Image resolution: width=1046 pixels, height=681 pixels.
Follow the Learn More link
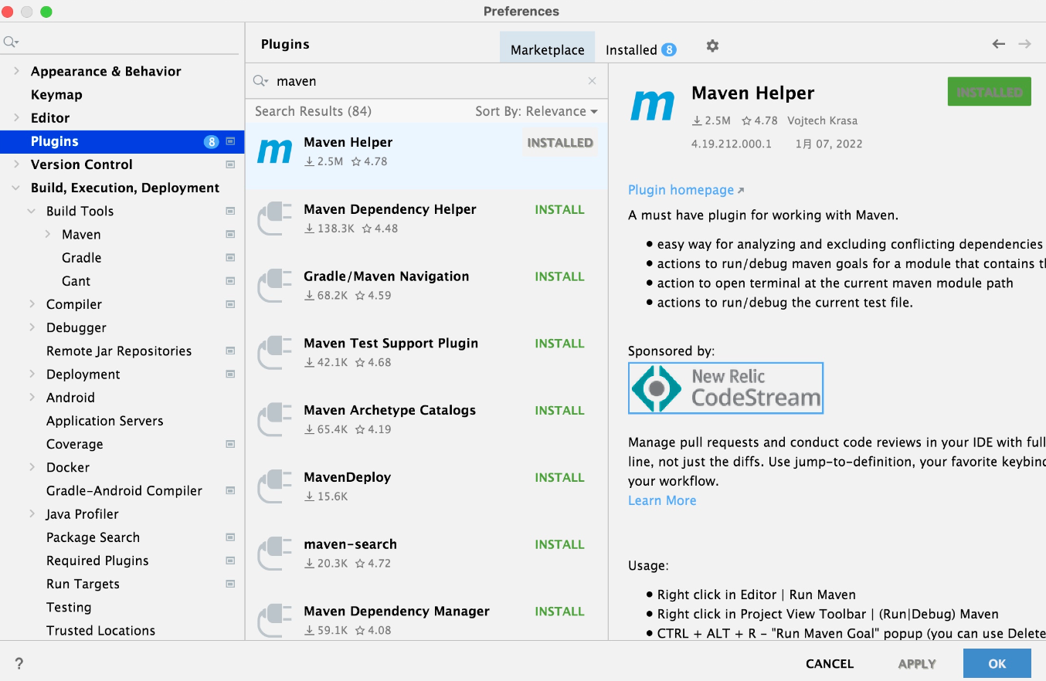662,500
